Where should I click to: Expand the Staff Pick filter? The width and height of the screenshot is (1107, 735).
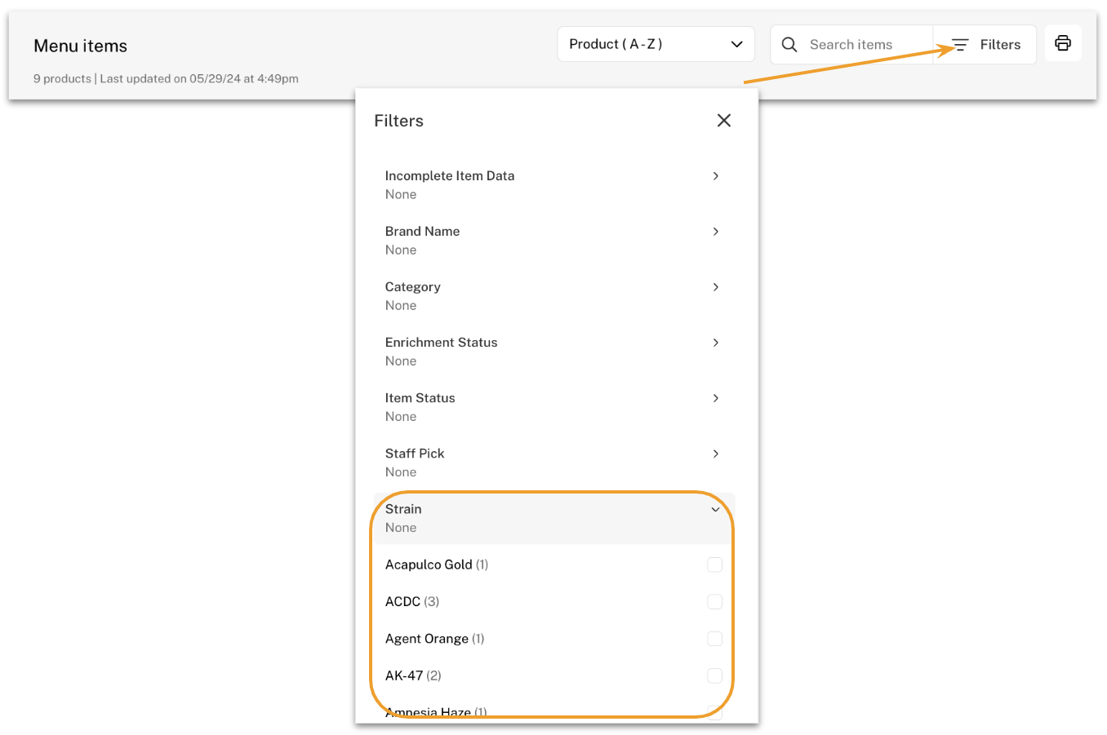tap(554, 463)
